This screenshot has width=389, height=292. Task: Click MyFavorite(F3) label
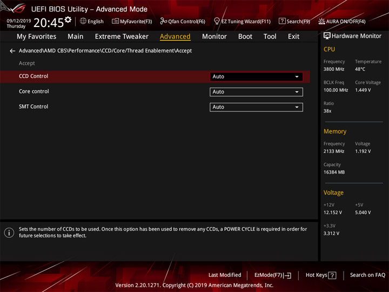[136, 22]
